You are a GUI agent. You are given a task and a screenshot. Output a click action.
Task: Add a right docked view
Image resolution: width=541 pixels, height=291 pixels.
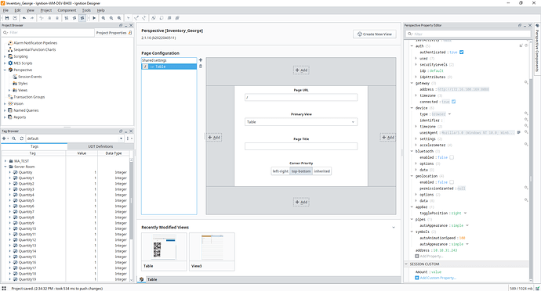click(388, 138)
